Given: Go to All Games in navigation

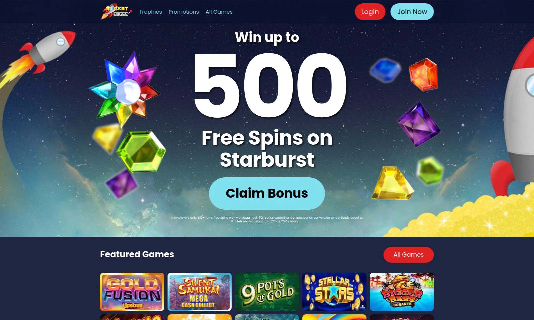Looking at the screenshot, I should (x=219, y=12).
